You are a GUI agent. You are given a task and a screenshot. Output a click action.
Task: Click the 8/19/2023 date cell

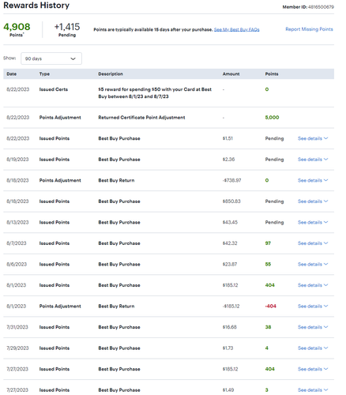(17, 160)
